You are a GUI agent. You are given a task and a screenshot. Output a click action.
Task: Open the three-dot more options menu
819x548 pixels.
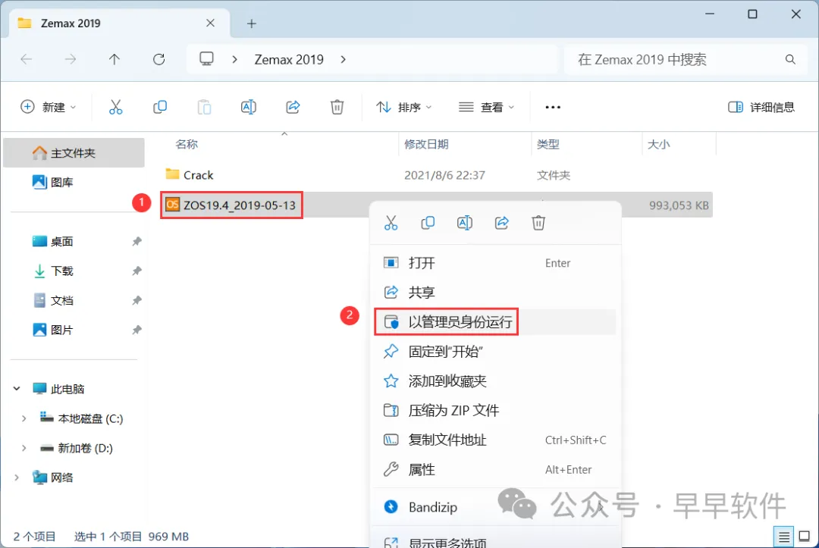click(x=553, y=107)
